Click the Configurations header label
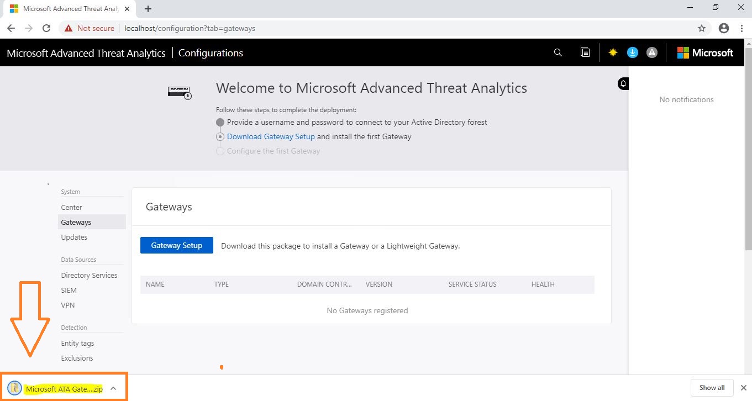Screen dimensions: 752x401 pyautogui.click(x=211, y=53)
